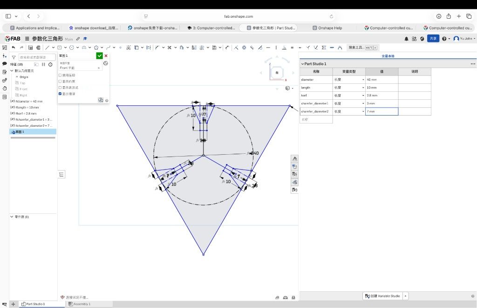Toggle the 显示约束 checkbox
The height and width of the screenshot is (308, 477).
click(x=60, y=81)
